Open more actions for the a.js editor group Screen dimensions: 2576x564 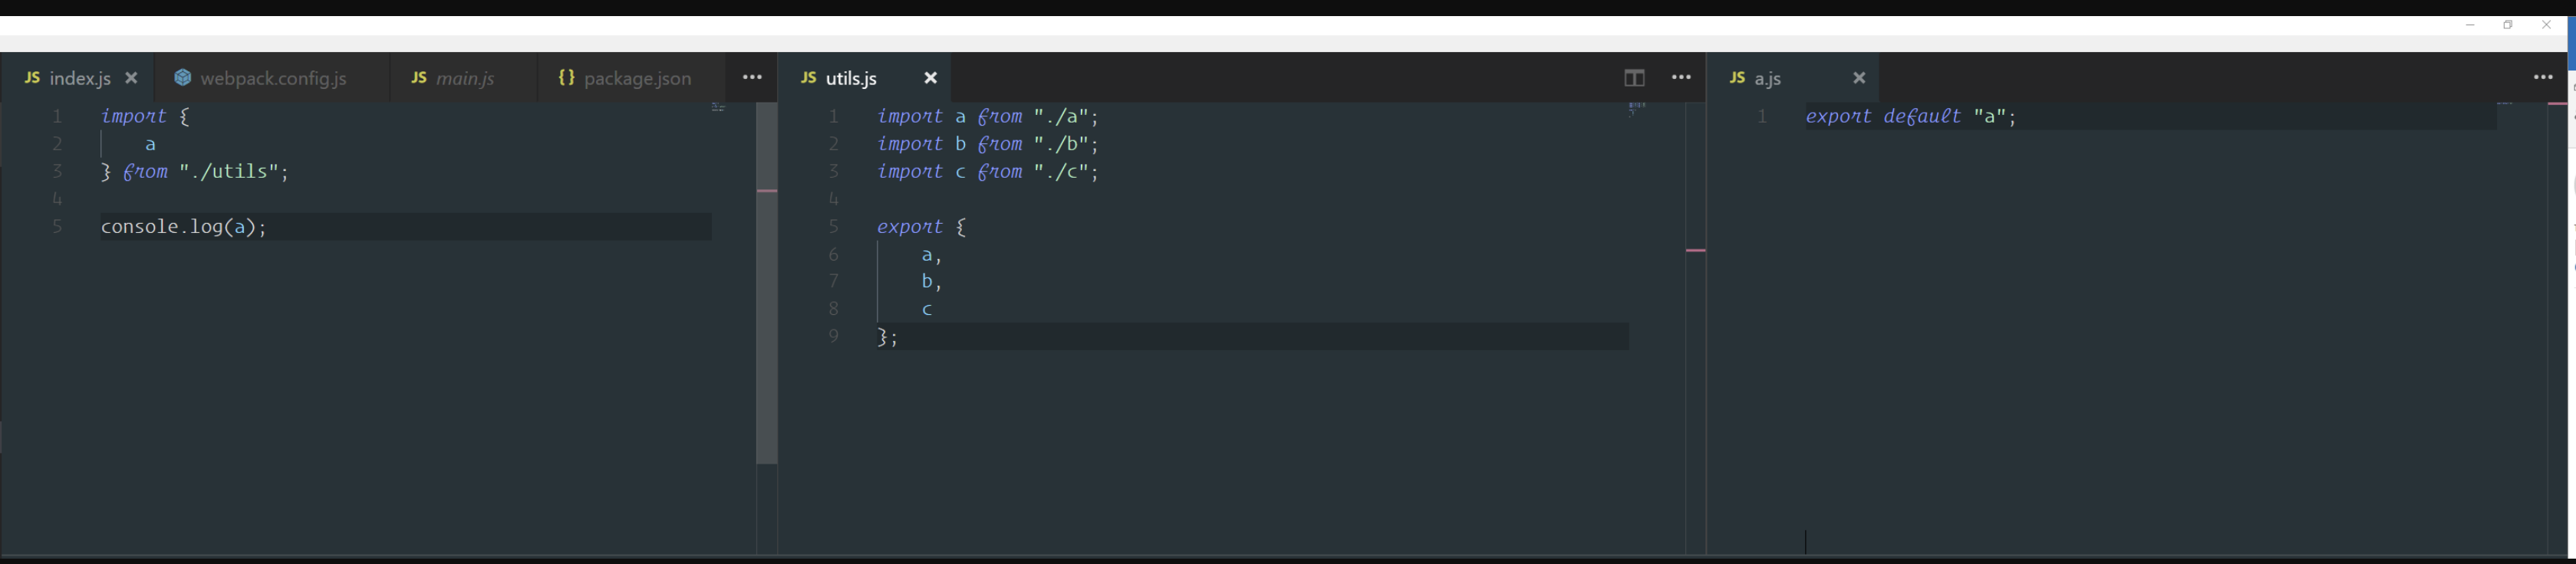(2543, 78)
